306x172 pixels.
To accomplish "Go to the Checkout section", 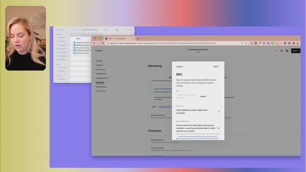I will tap(101, 91).
